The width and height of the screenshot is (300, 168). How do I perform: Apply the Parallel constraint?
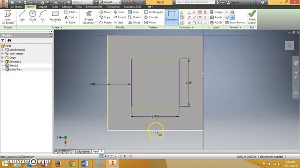tap(189, 17)
